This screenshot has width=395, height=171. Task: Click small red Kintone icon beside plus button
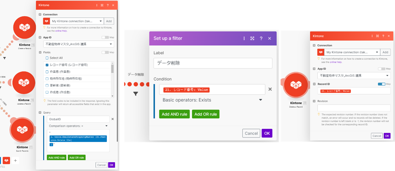tap(6, 160)
